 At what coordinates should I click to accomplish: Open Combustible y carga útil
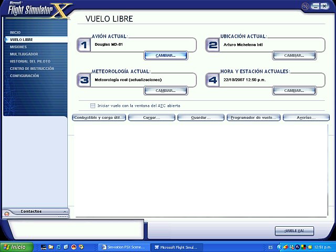[x=99, y=118]
